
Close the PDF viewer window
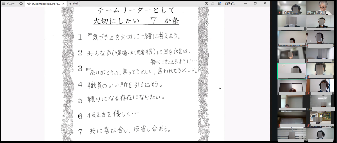point(265,3)
